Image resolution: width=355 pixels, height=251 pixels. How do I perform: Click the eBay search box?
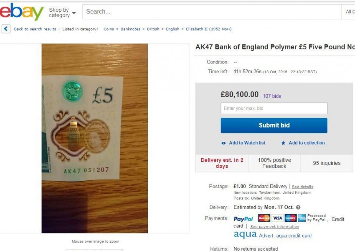tap(211, 12)
